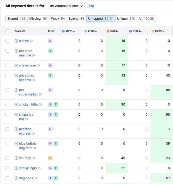Expand cat food double-chevron arrows
Image resolution: width=173 pixels, height=184 pixels.
tap(34, 158)
